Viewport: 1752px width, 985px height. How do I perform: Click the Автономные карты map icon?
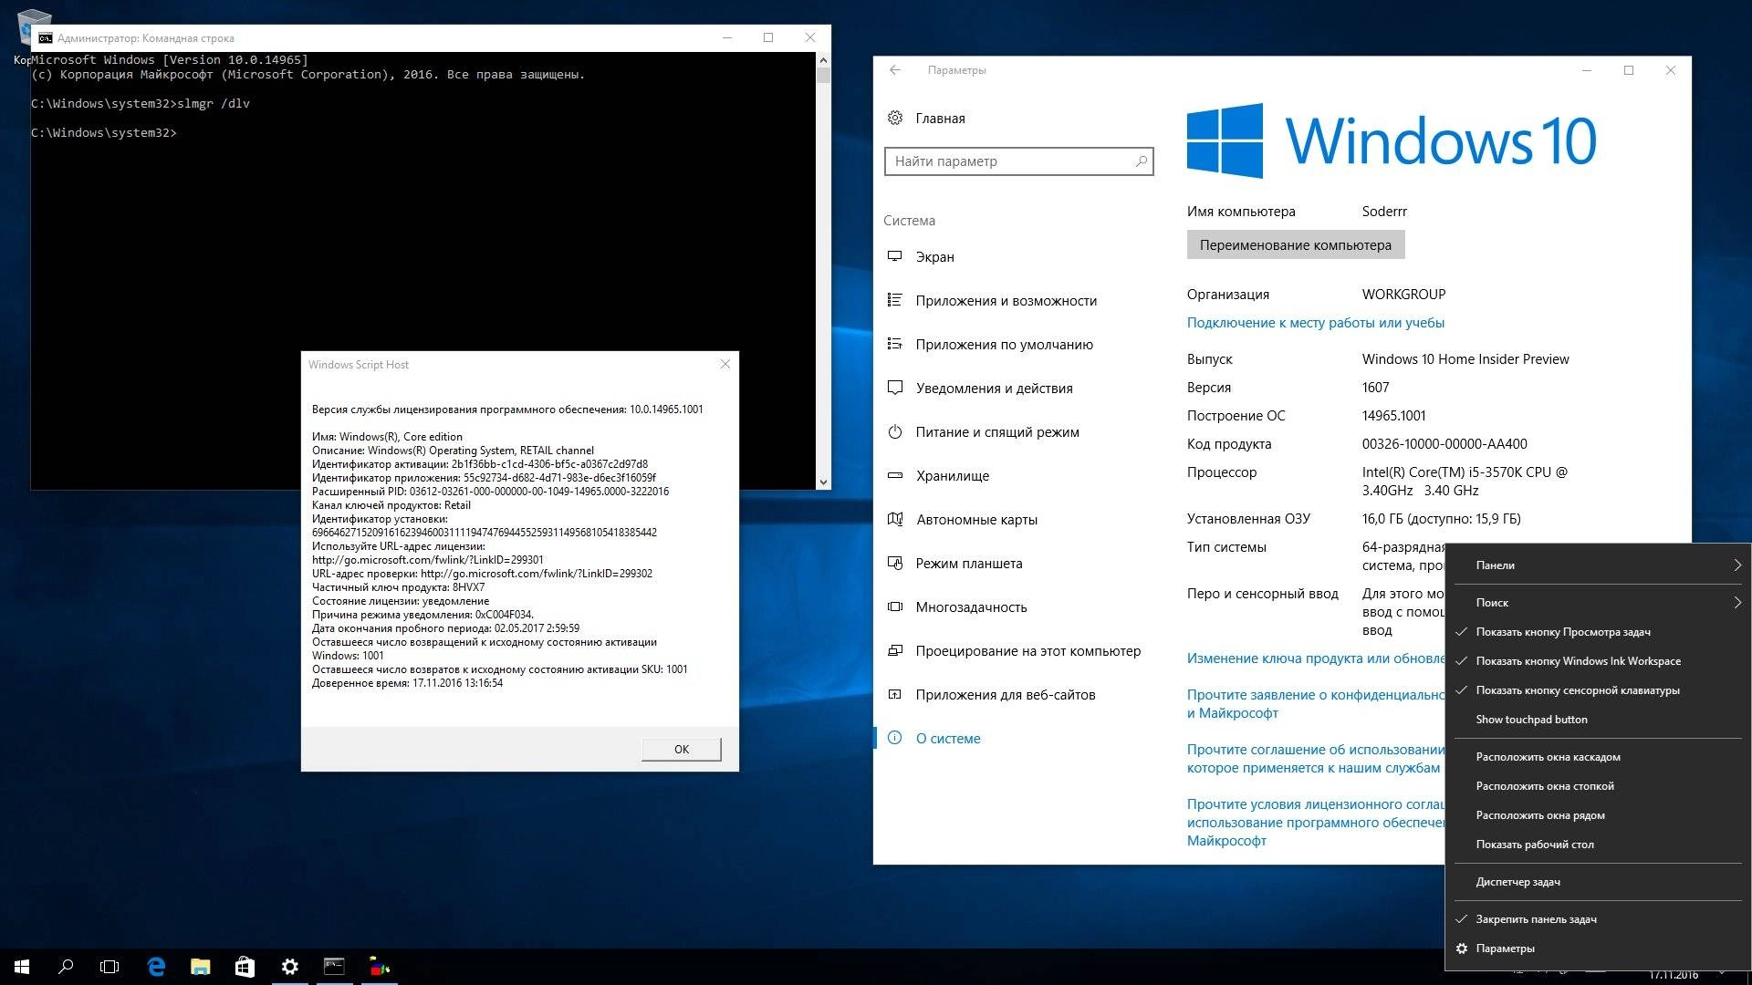click(x=895, y=519)
